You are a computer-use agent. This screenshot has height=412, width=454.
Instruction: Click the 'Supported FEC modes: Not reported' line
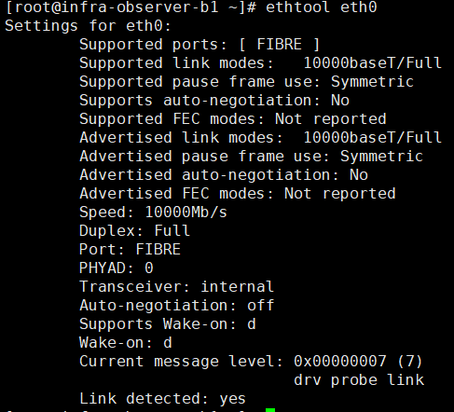click(x=233, y=119)
